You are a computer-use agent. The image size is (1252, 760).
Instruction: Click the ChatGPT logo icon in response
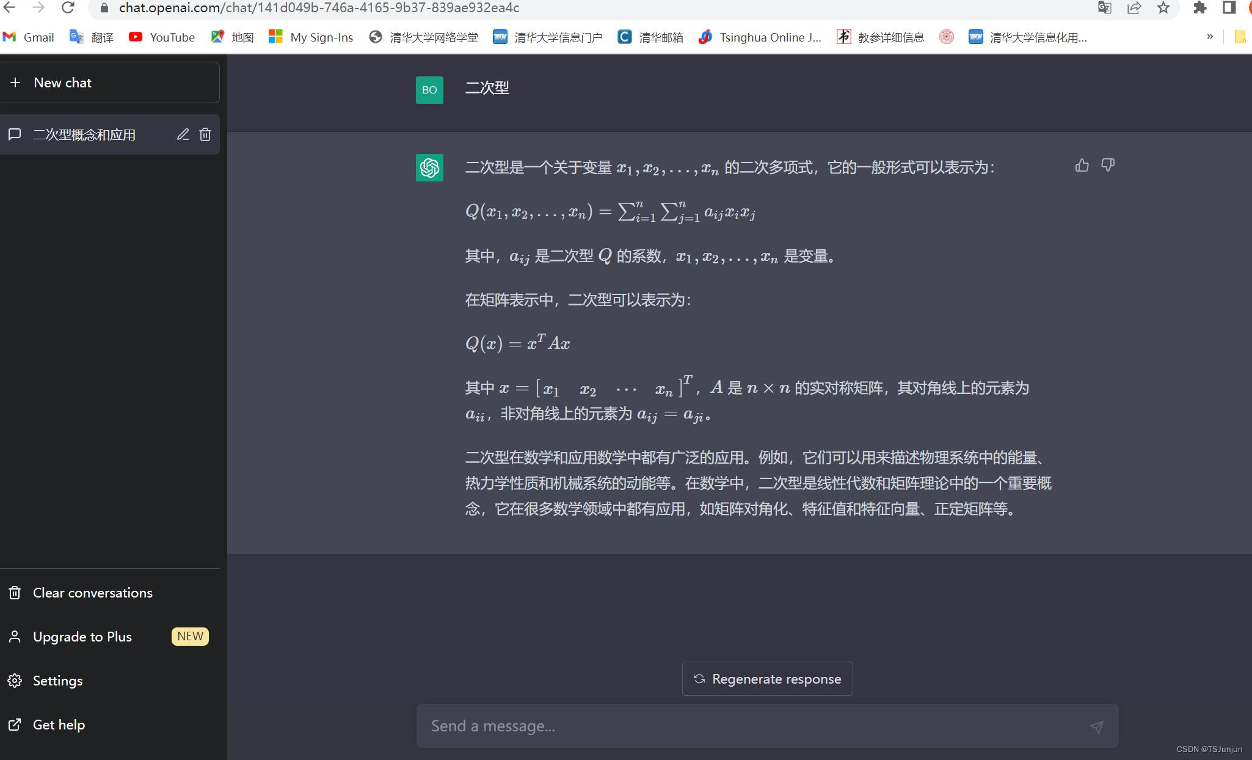429,168
